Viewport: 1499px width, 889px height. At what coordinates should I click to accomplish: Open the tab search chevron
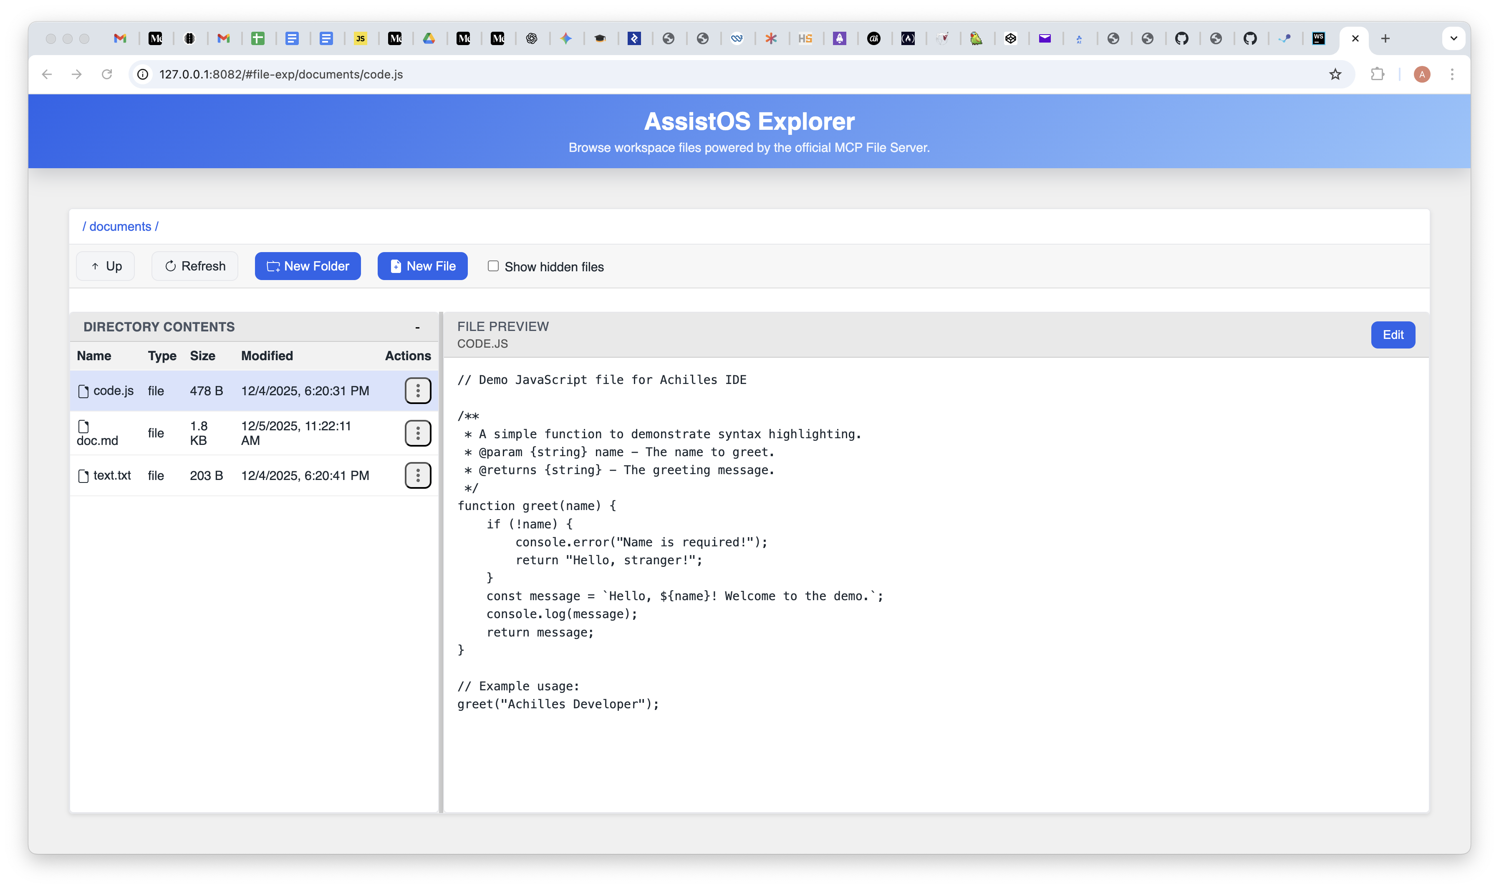click(1454, 38)
